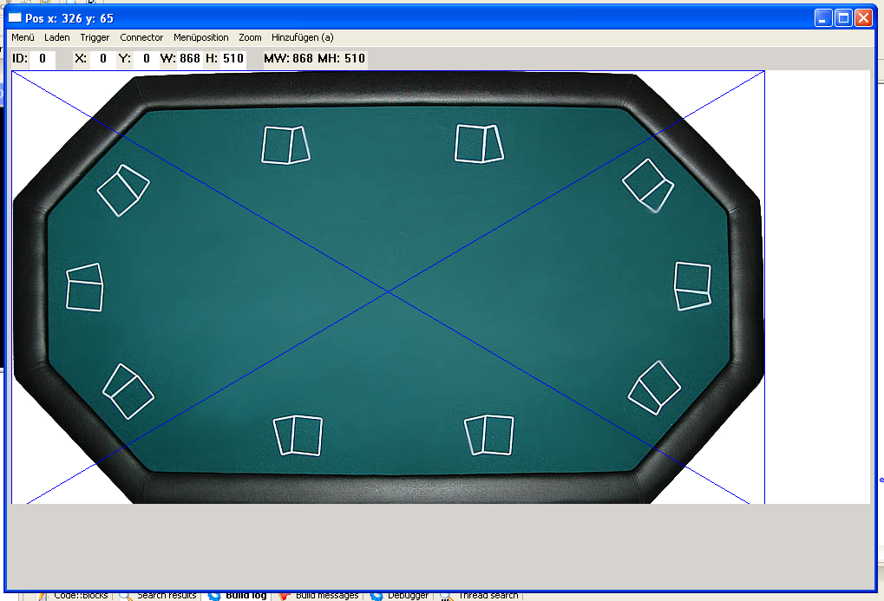Viewport: 884px width, 601px height.
Task: Select the middle-right card pair
Action: [692, 285]
